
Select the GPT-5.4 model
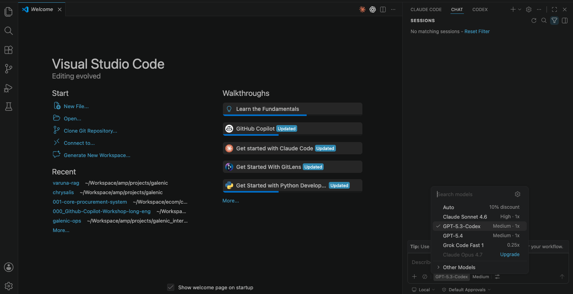pos(480,236)
